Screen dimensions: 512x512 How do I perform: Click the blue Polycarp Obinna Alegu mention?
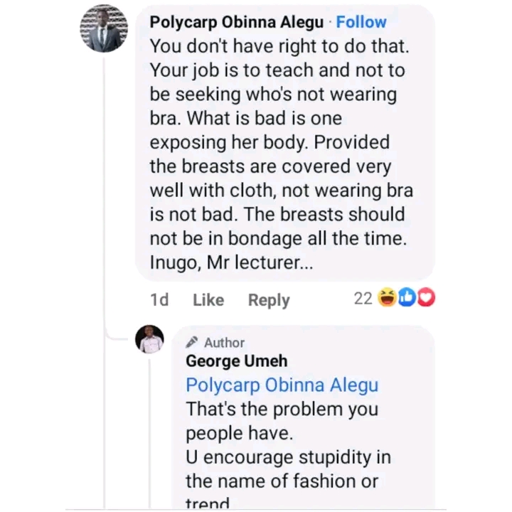click(x=282, y=385)
